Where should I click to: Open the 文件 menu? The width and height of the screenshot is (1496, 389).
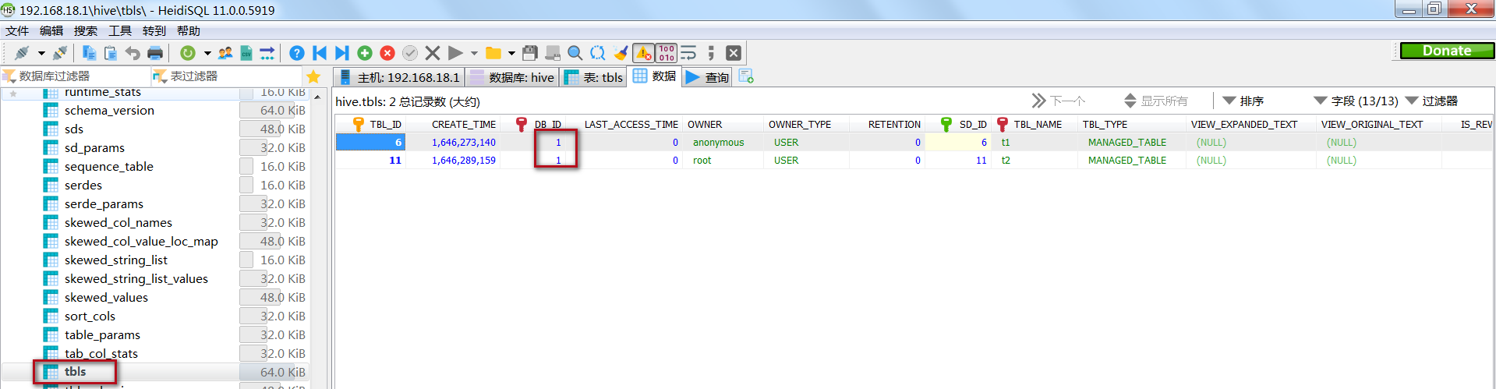17,30
